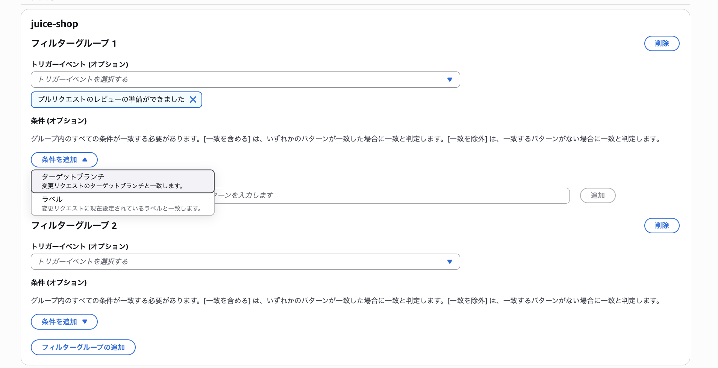Click トリガーイベント (オプション) label in フィルターグループ 1
The image size is (718, 368).
click(80, 64)
